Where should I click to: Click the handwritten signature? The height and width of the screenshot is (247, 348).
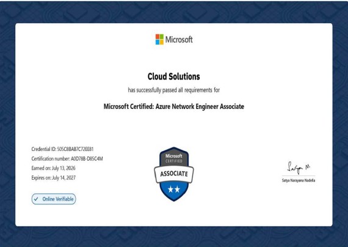tap(299, 168)
